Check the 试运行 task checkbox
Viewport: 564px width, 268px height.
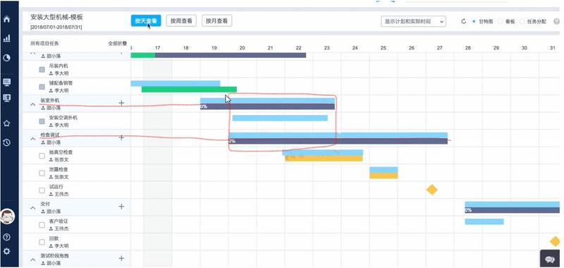(x=42, y=190)
